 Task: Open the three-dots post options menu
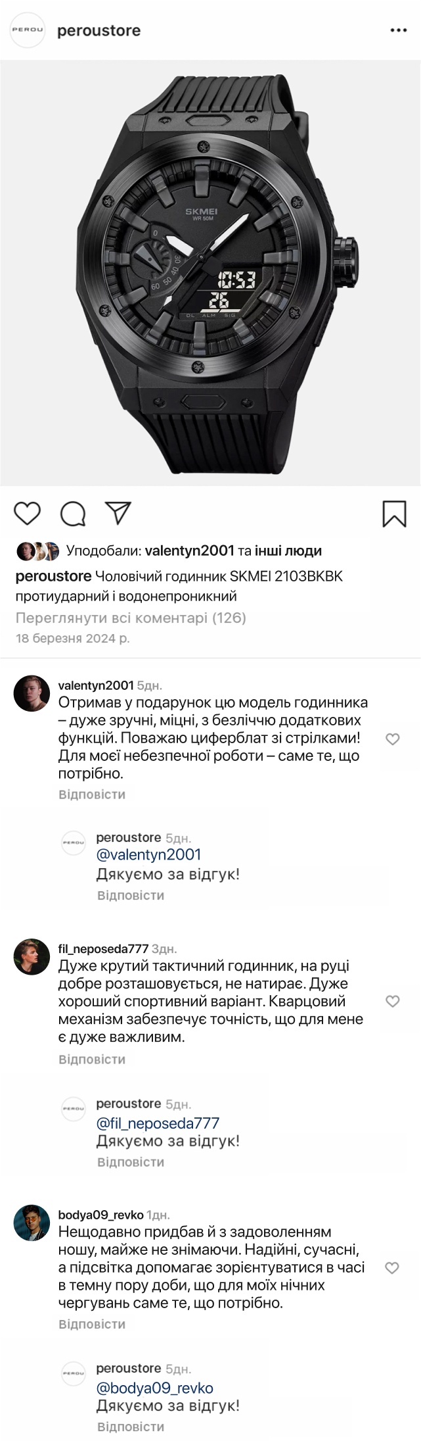(x=399, y=31)
